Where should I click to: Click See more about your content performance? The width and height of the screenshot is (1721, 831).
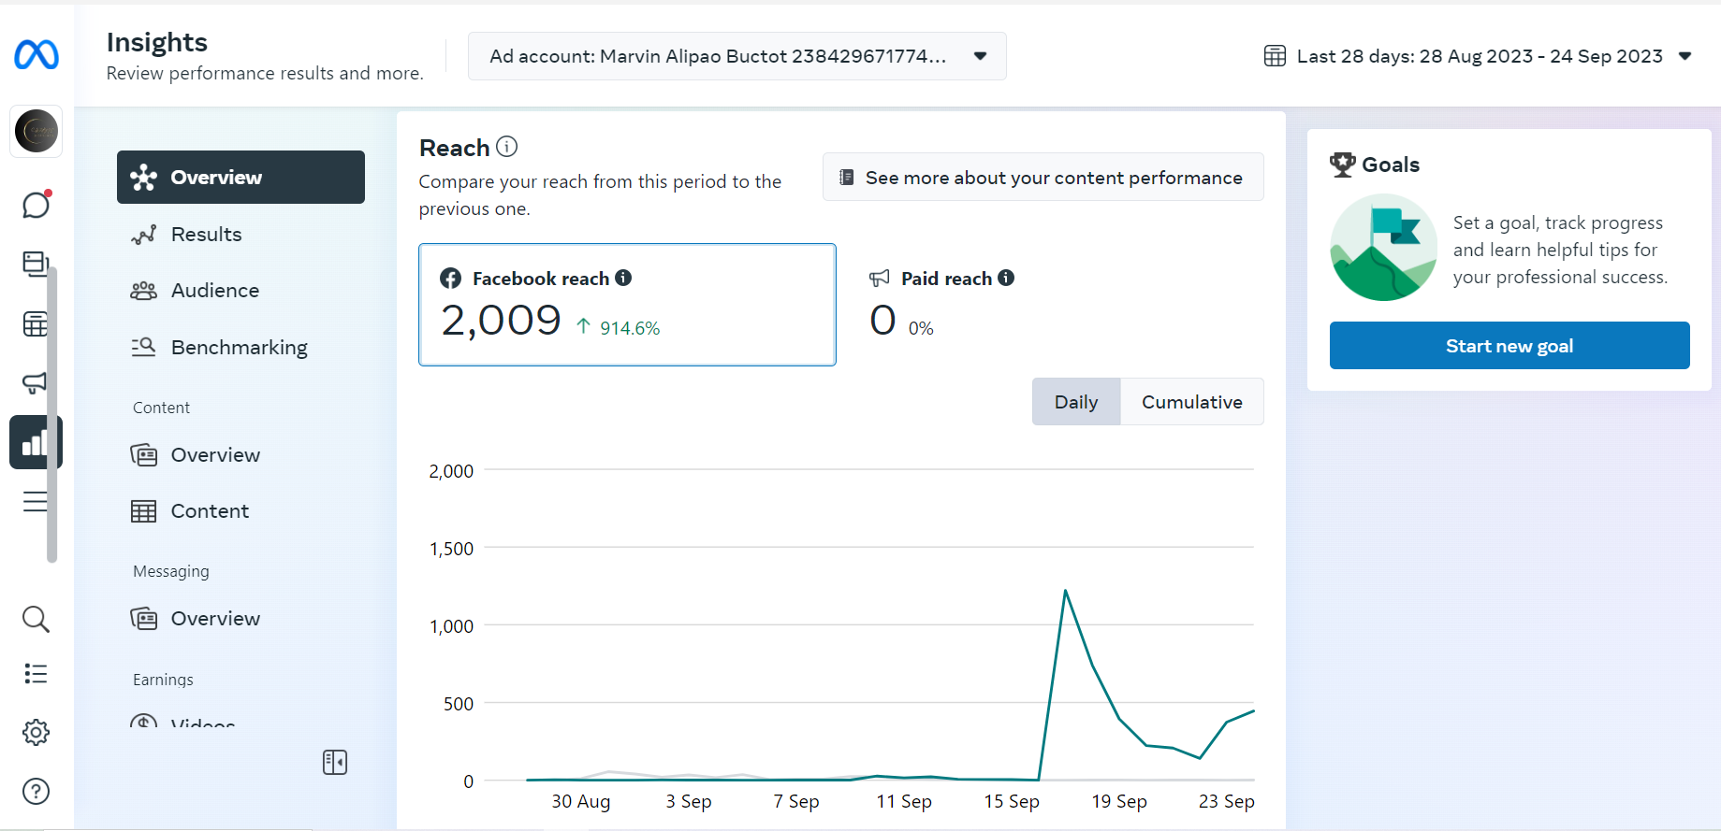[1043, 177]
